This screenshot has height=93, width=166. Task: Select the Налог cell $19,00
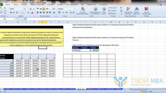click(95, 50)
